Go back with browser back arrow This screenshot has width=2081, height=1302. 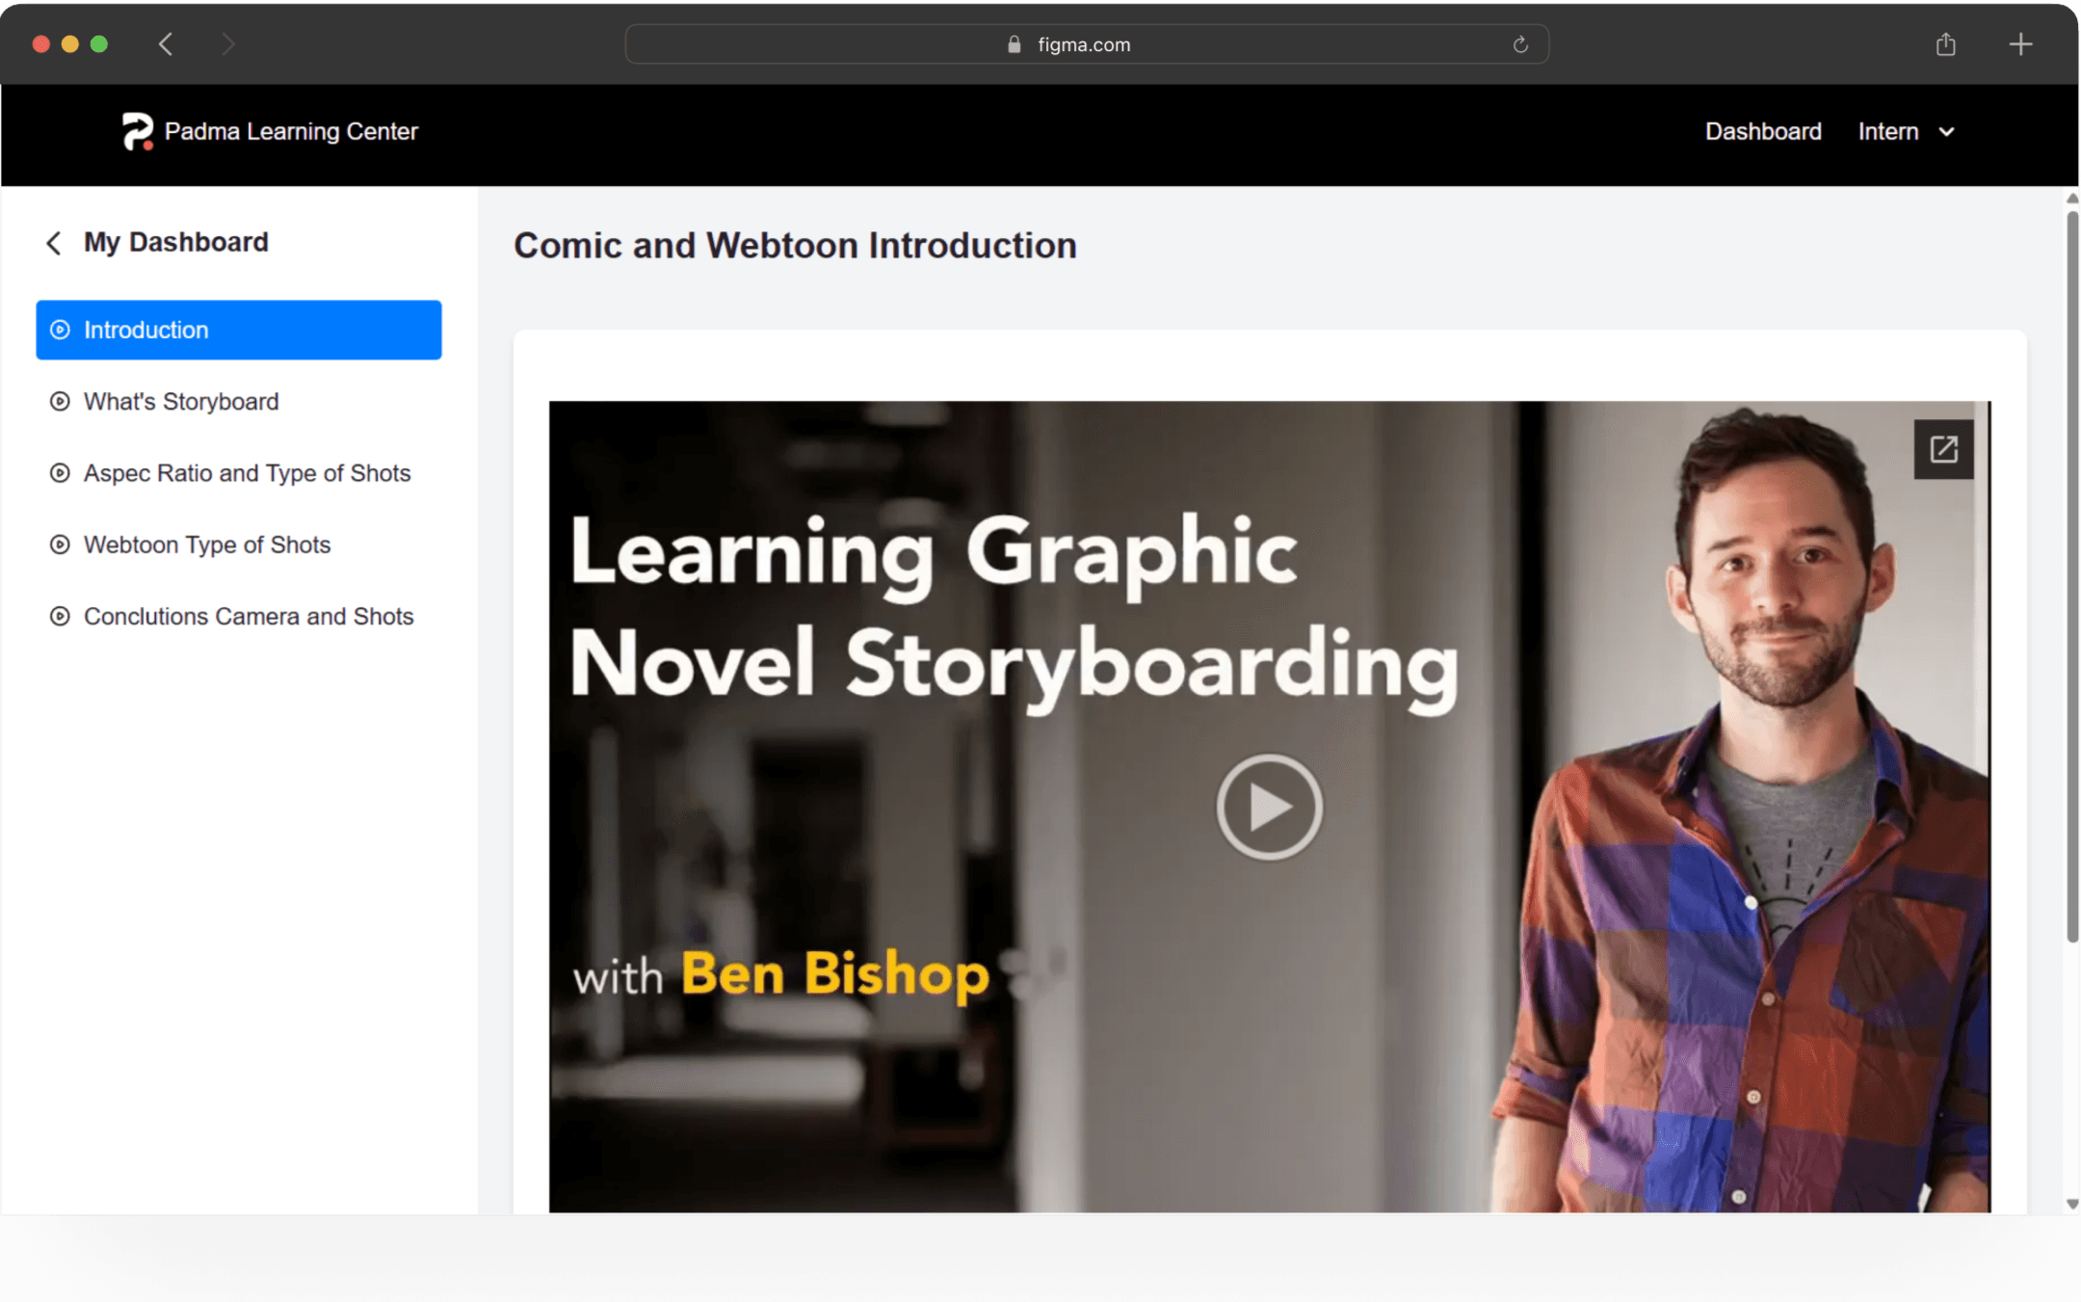point(167,44)
